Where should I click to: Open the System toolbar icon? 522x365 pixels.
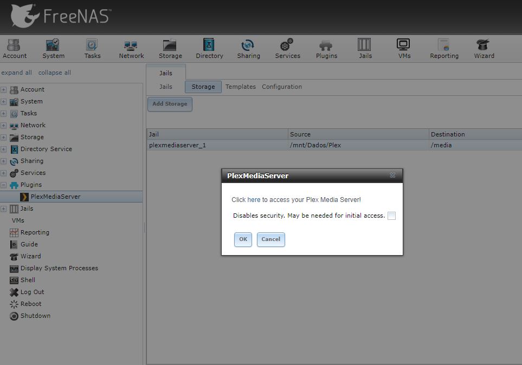pos(53,49)
